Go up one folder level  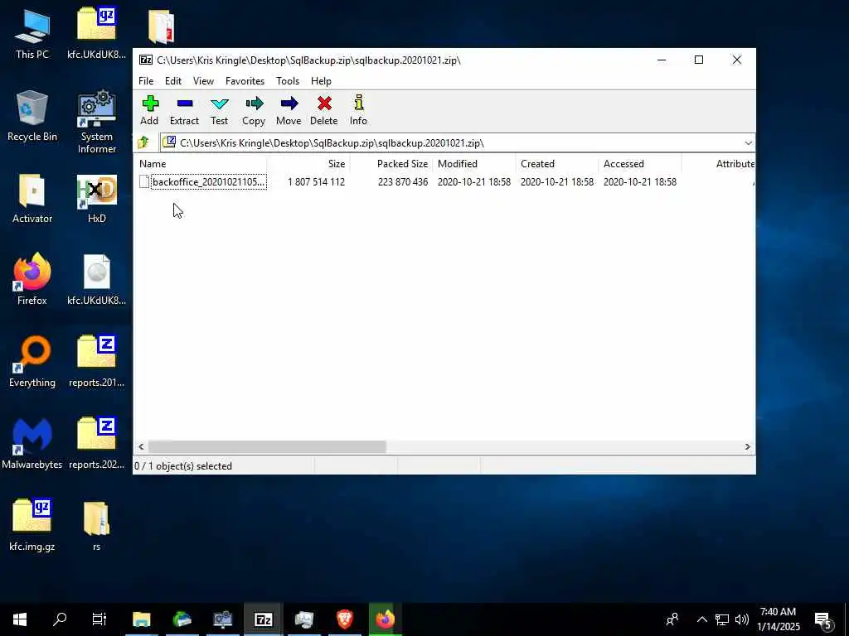coord(143,142)
